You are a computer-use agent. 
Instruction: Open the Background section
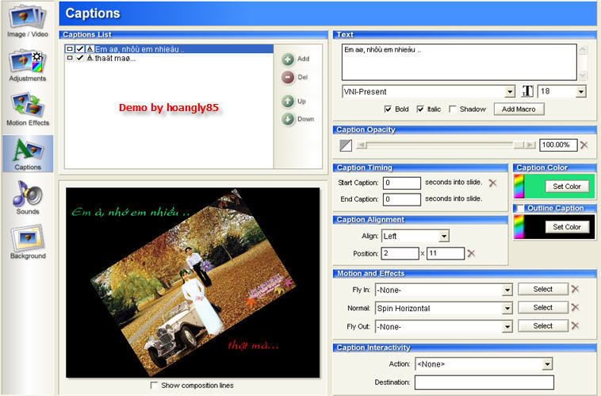coord(28,243)
